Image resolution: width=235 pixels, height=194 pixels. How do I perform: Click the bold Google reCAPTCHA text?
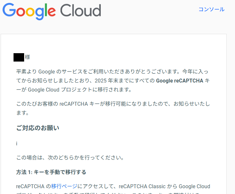pos(180,81)
